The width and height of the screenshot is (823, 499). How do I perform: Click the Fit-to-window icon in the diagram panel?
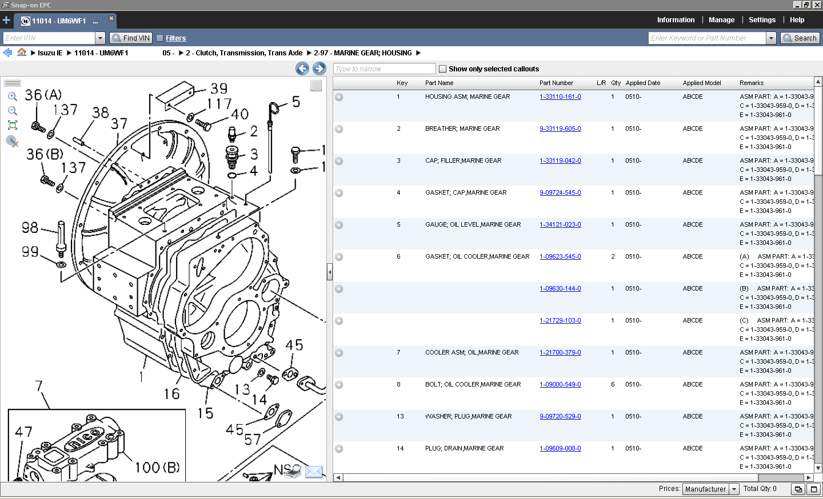12,125
